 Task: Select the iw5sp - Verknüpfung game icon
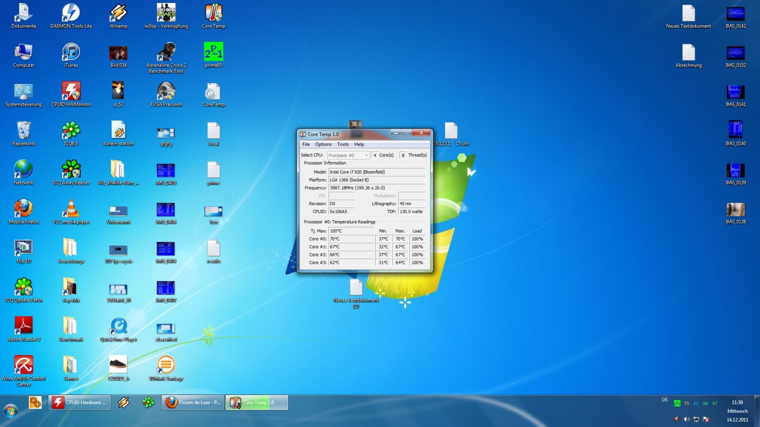coord(166,17)
